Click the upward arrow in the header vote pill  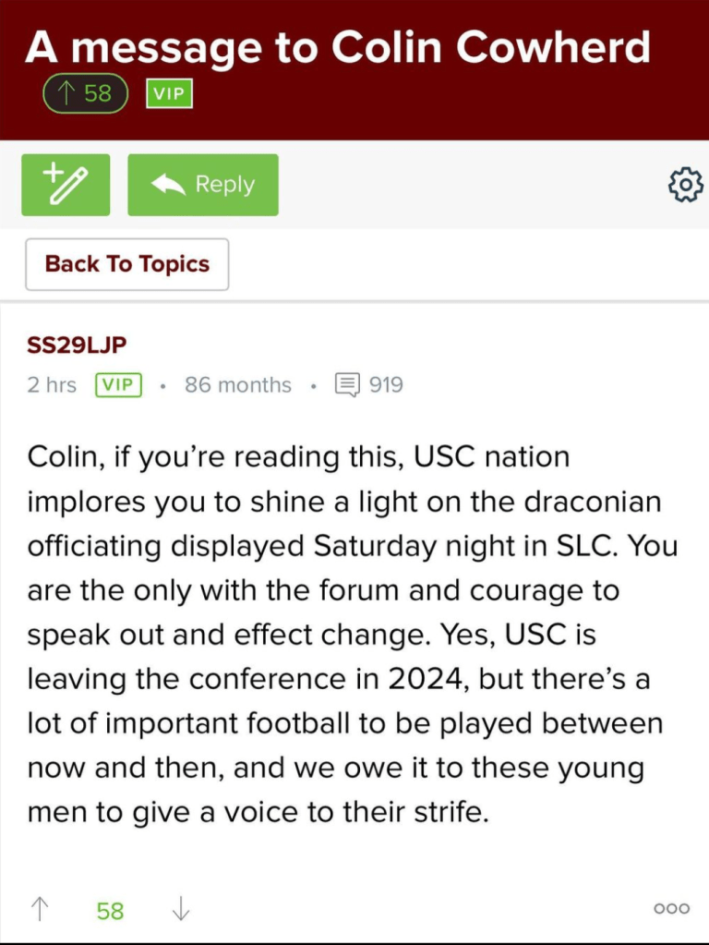[x=66, y=93]
